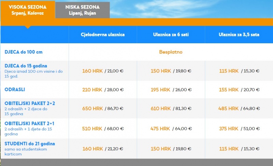The image size is (273, 166).
Task: Click the Djeca do 15 godina label
Action: pos(26,65)
